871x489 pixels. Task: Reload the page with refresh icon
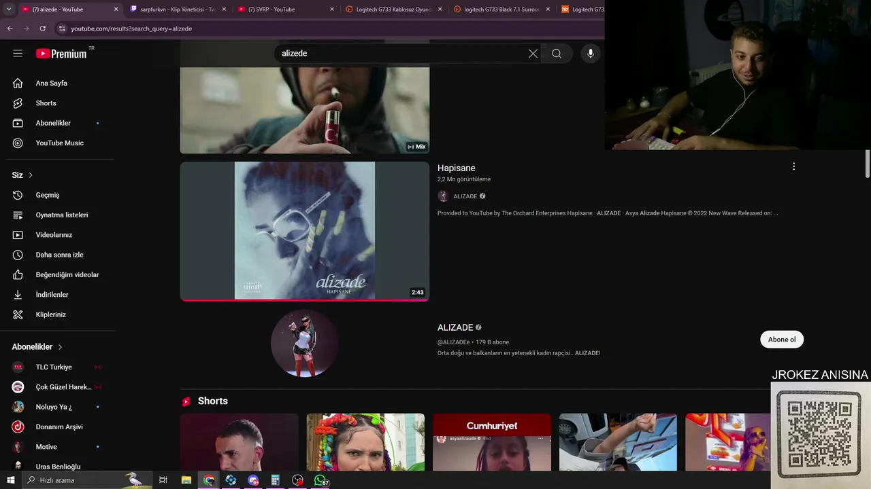42,29
